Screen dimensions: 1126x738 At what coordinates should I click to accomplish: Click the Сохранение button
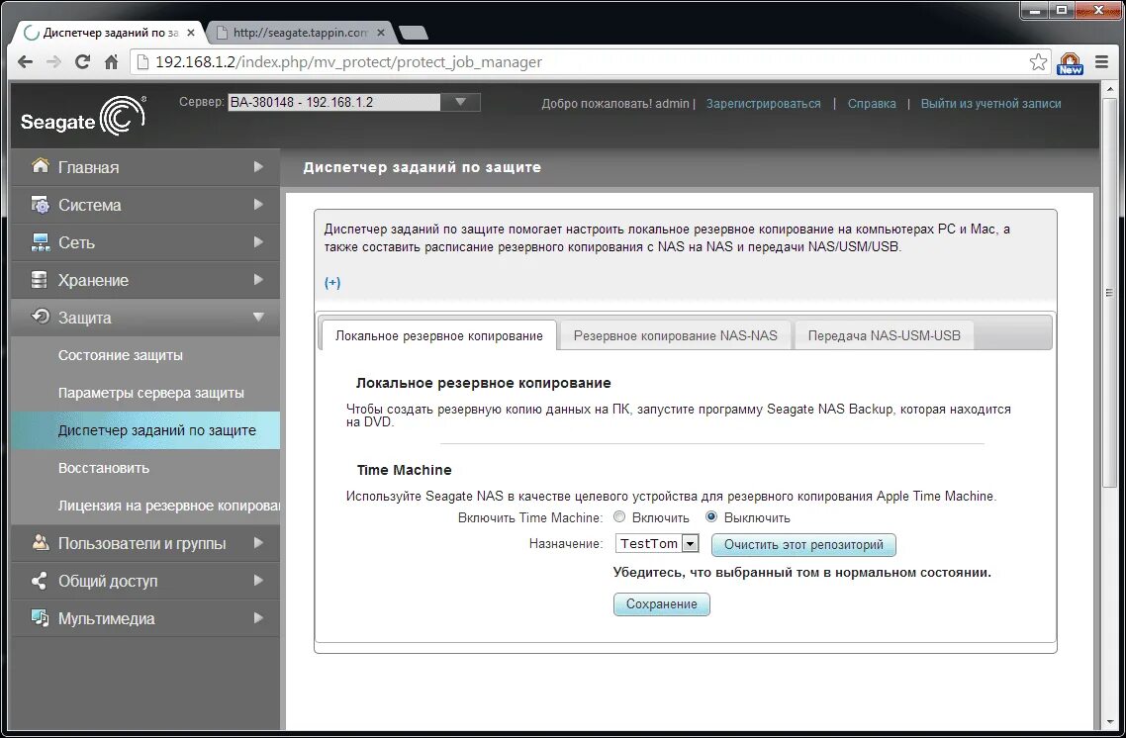[x=661, y=603]
